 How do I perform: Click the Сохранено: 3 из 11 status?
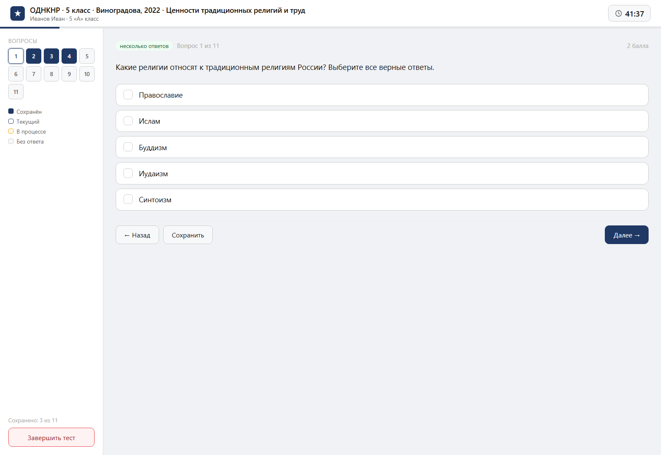(x=33, y=420)
